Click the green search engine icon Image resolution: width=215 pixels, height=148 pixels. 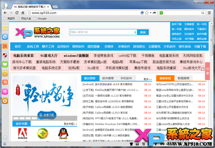(x=161, y=13)
